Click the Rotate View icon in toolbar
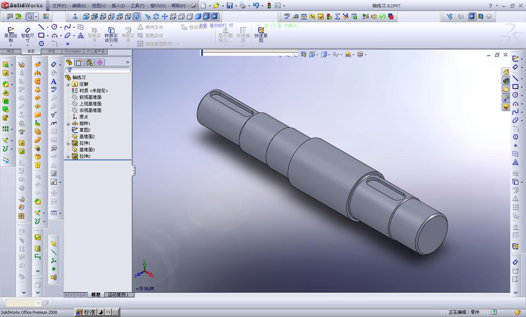Image resolution: width=526 pixels, height=317 pixels. coord(156,16)
